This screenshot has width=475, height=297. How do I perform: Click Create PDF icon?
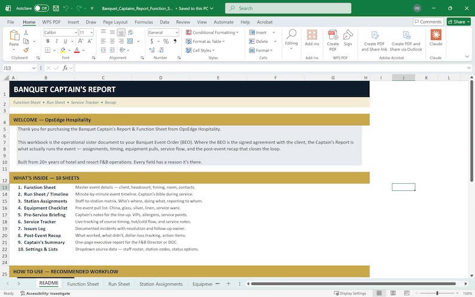click(x=333, y=40)
